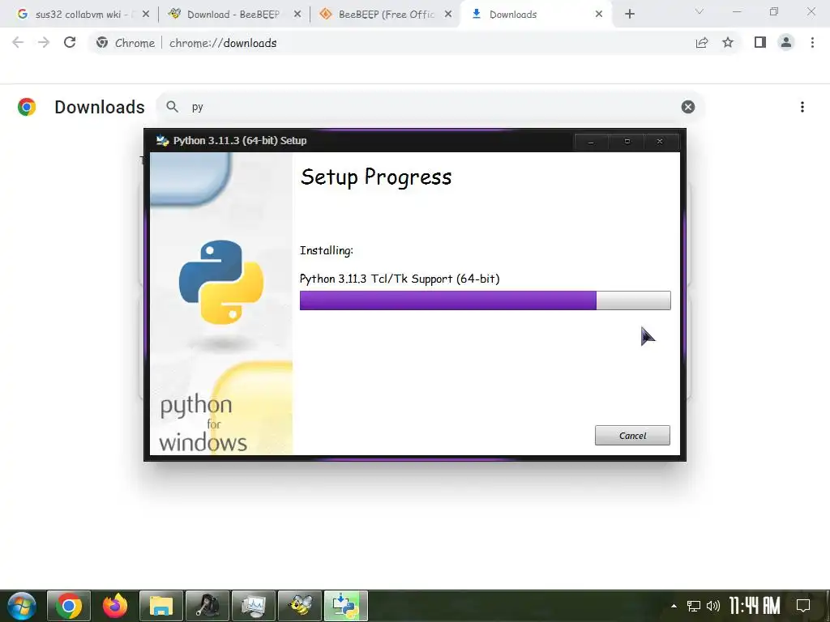Screen dimensions: 830x622
Task: Toggle Chrome side panel
Action: (760, 43)
